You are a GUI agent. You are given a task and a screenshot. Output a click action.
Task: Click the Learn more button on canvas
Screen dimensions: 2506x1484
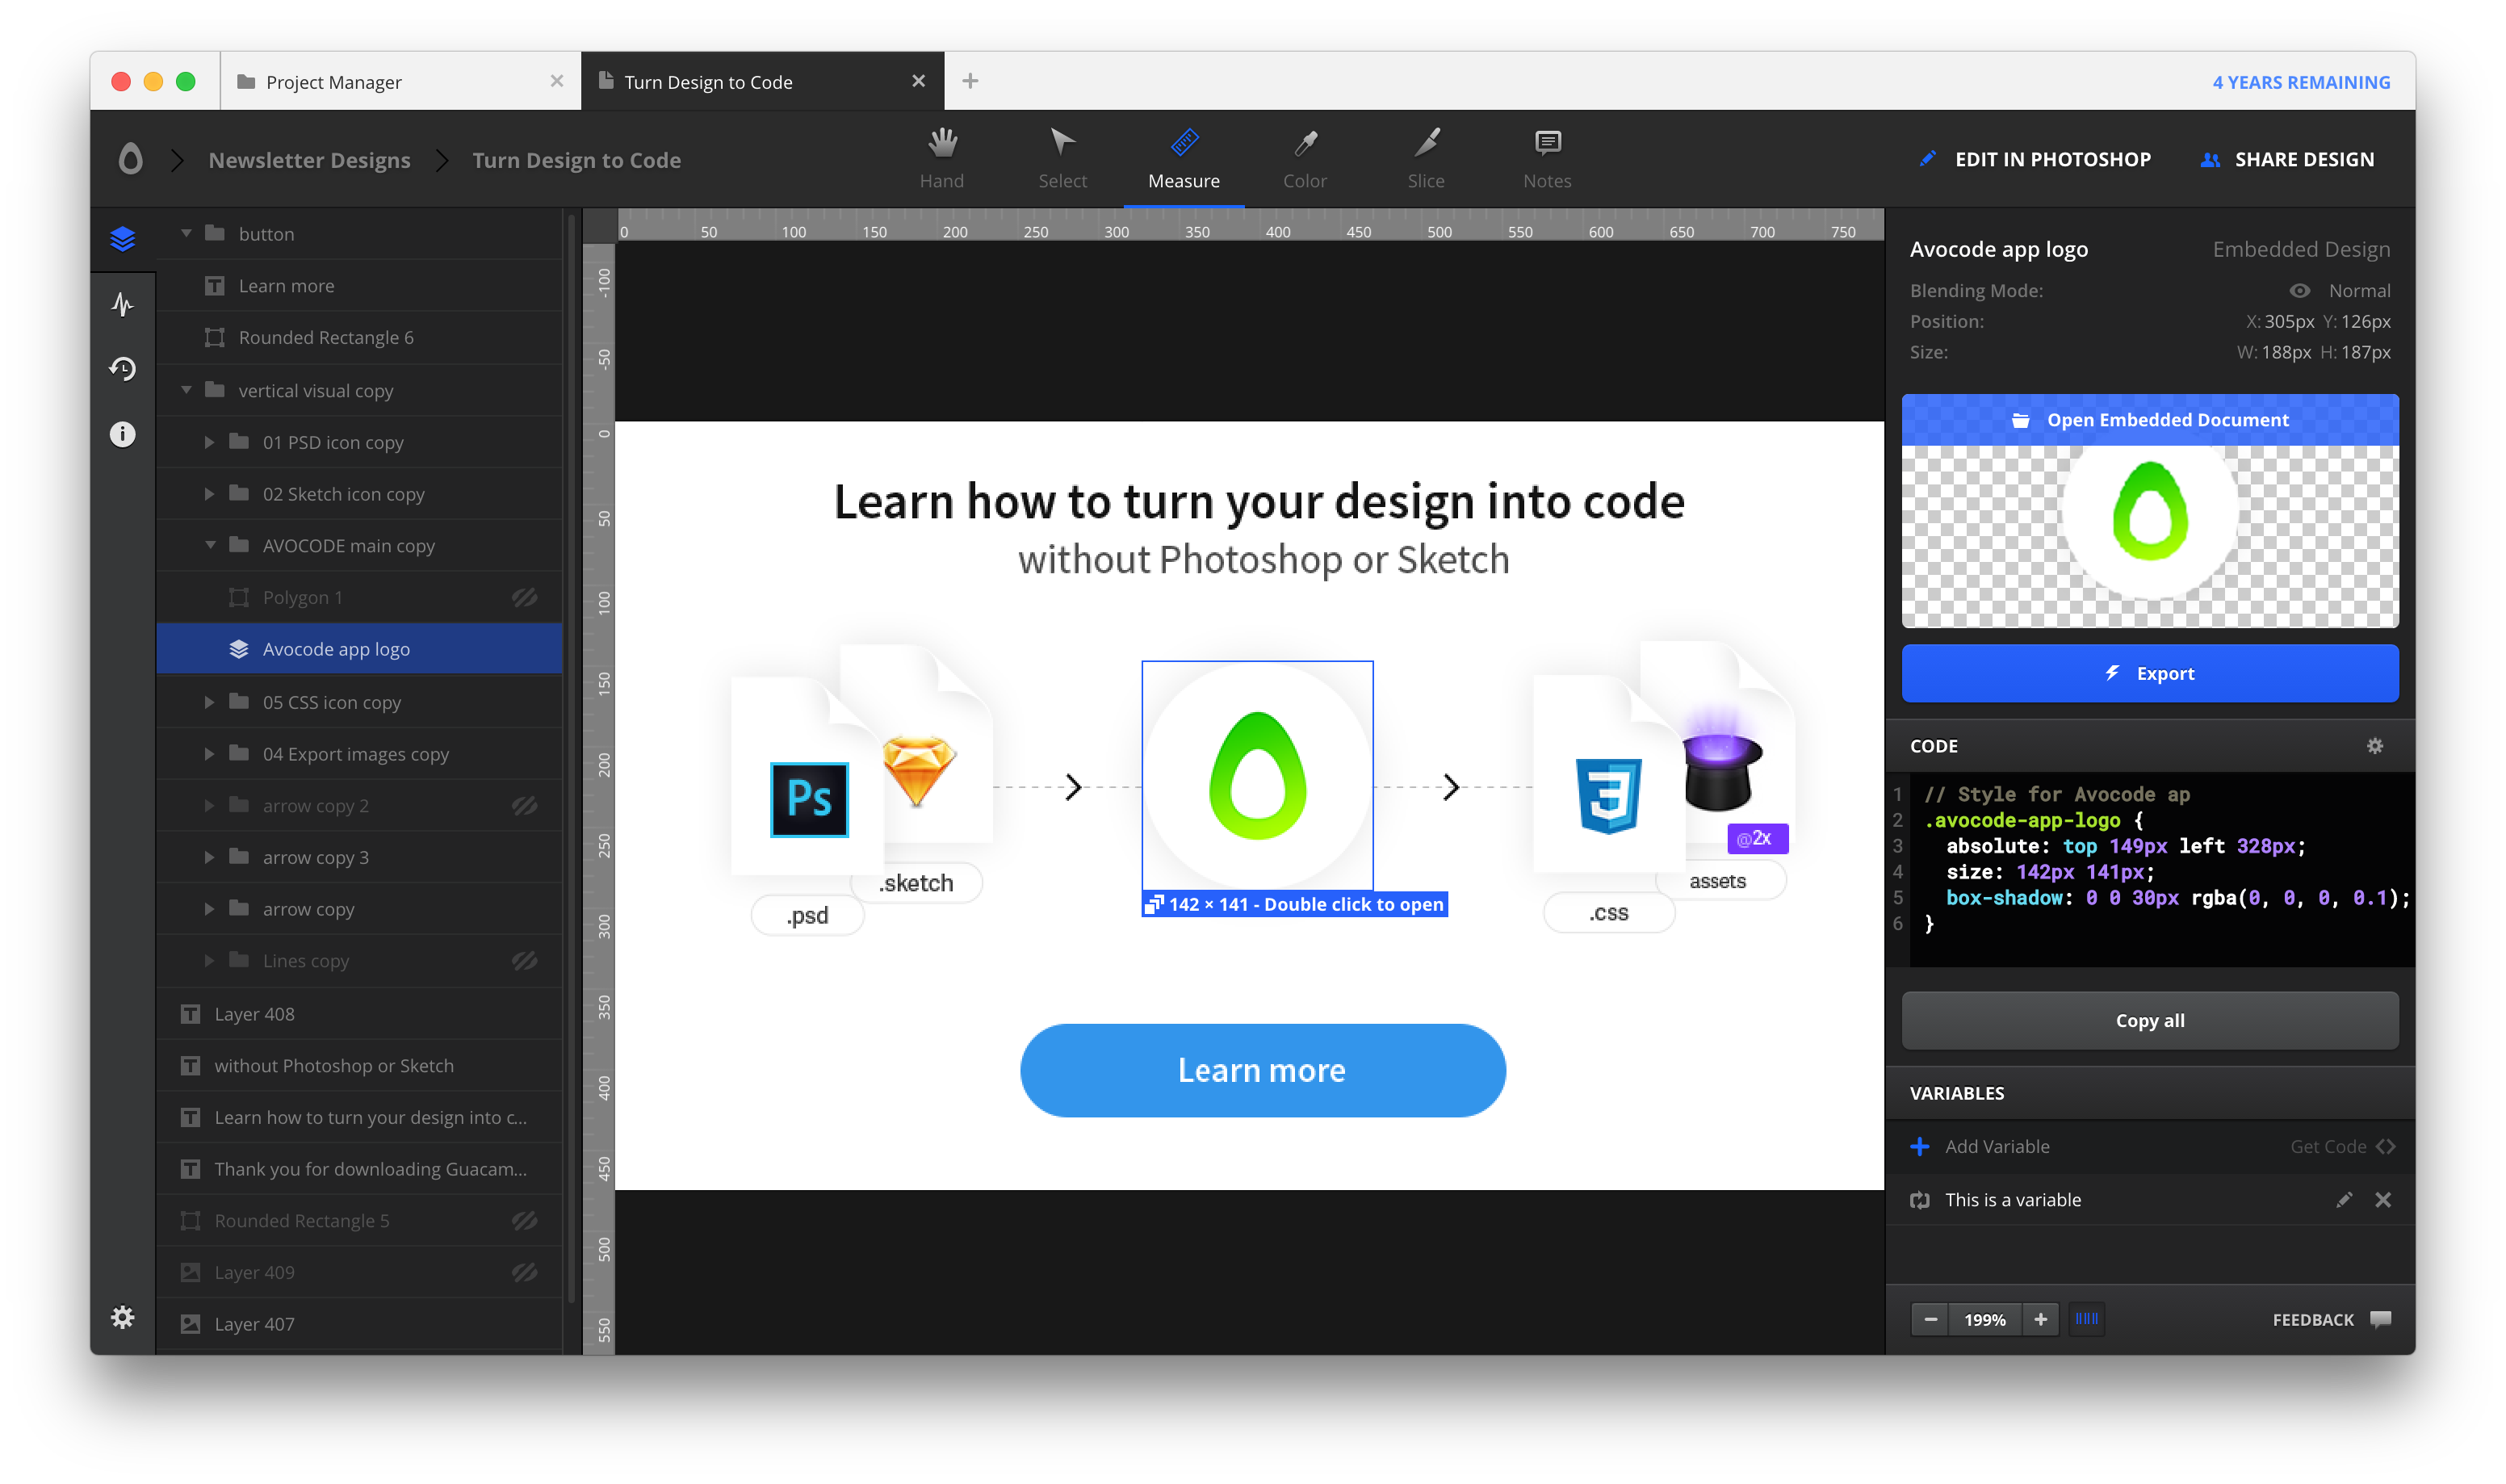pyautogui.click(x=1262, y=1070)
